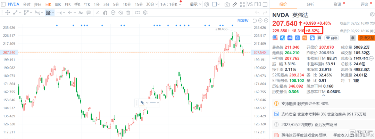Click the US flag market icon
The width and height of the screenshot is (375, 139).
point(275,38)
